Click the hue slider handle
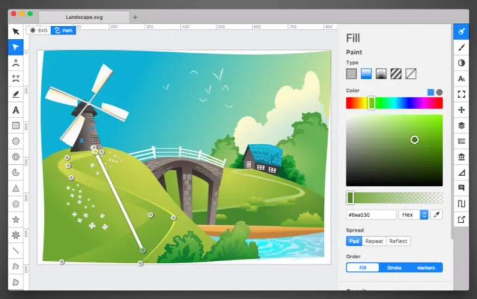 [371, 103]
